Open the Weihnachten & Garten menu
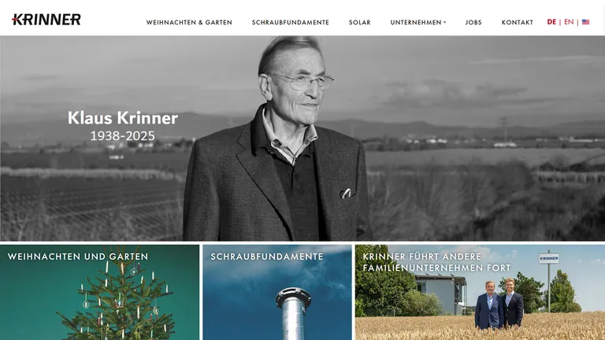 click(189, 22)
